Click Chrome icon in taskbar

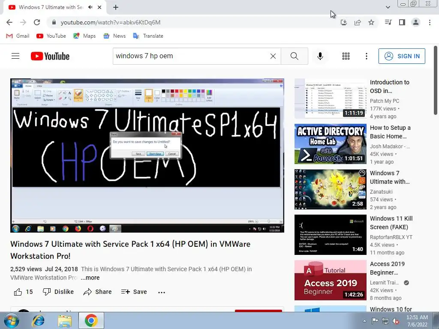pos(91,320)
